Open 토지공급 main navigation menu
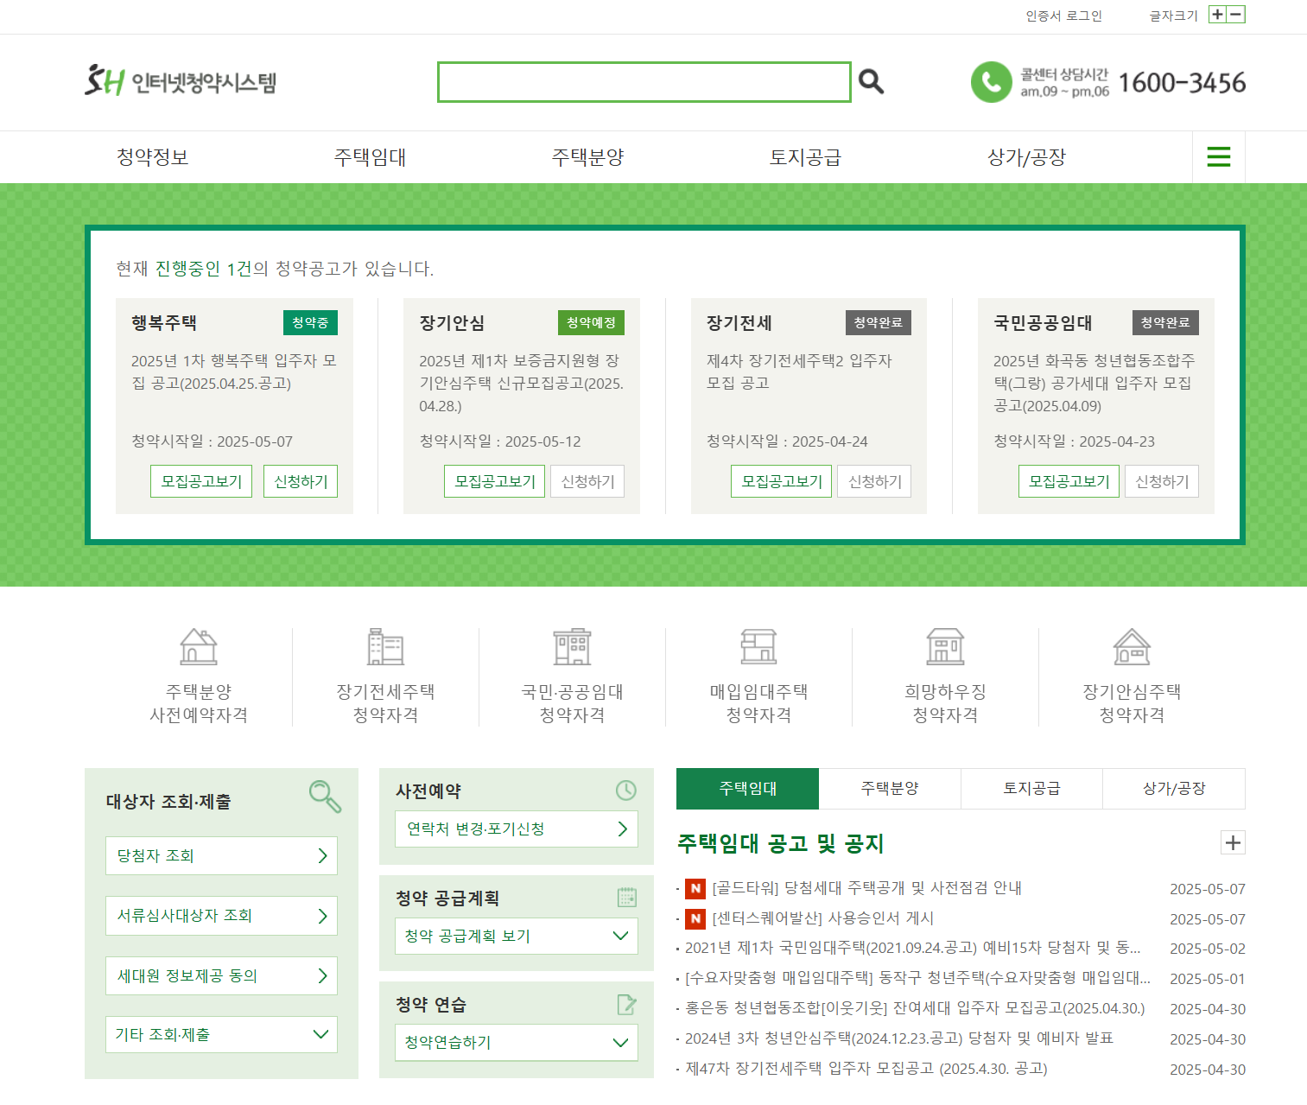This screenshot has width=1307, height=1105. 805,157
